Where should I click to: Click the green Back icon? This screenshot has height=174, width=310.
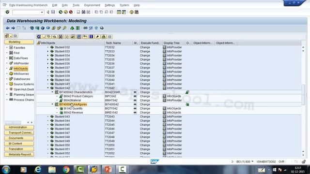point(61,12)
